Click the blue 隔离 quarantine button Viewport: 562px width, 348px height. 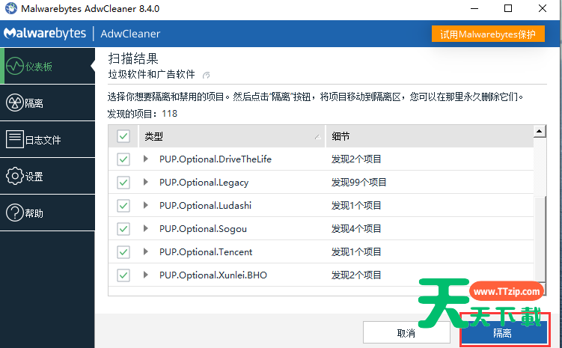[504, 332]
